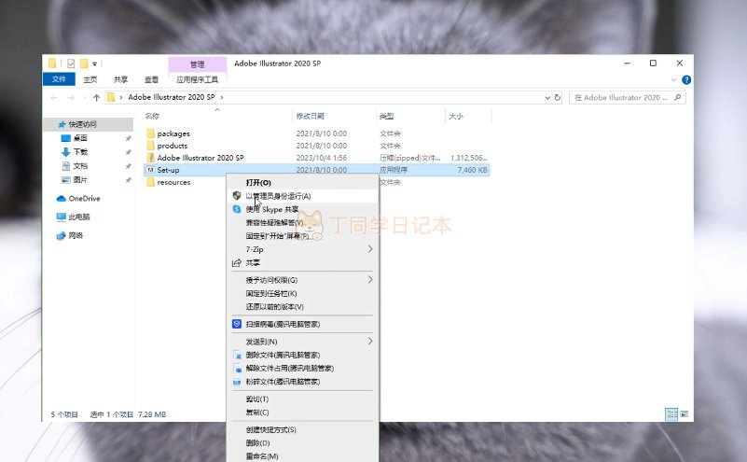
Task: Open the 应用程序工具 ribbon tab
Action: click(x=197, y=79)
